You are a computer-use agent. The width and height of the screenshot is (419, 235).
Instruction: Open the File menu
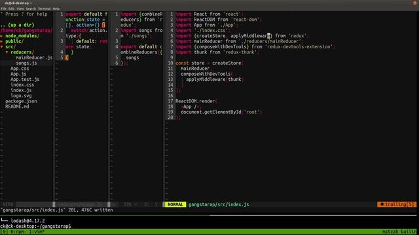tap(3, 8)
